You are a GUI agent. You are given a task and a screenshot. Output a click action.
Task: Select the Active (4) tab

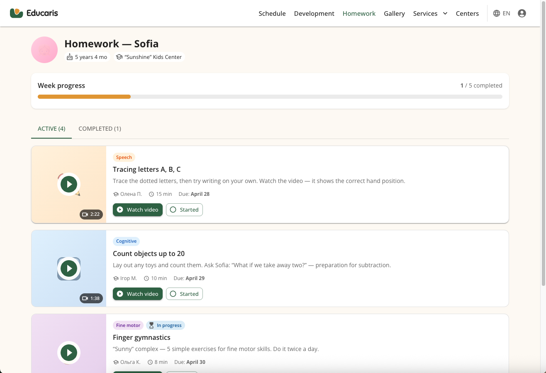point(51,129)
